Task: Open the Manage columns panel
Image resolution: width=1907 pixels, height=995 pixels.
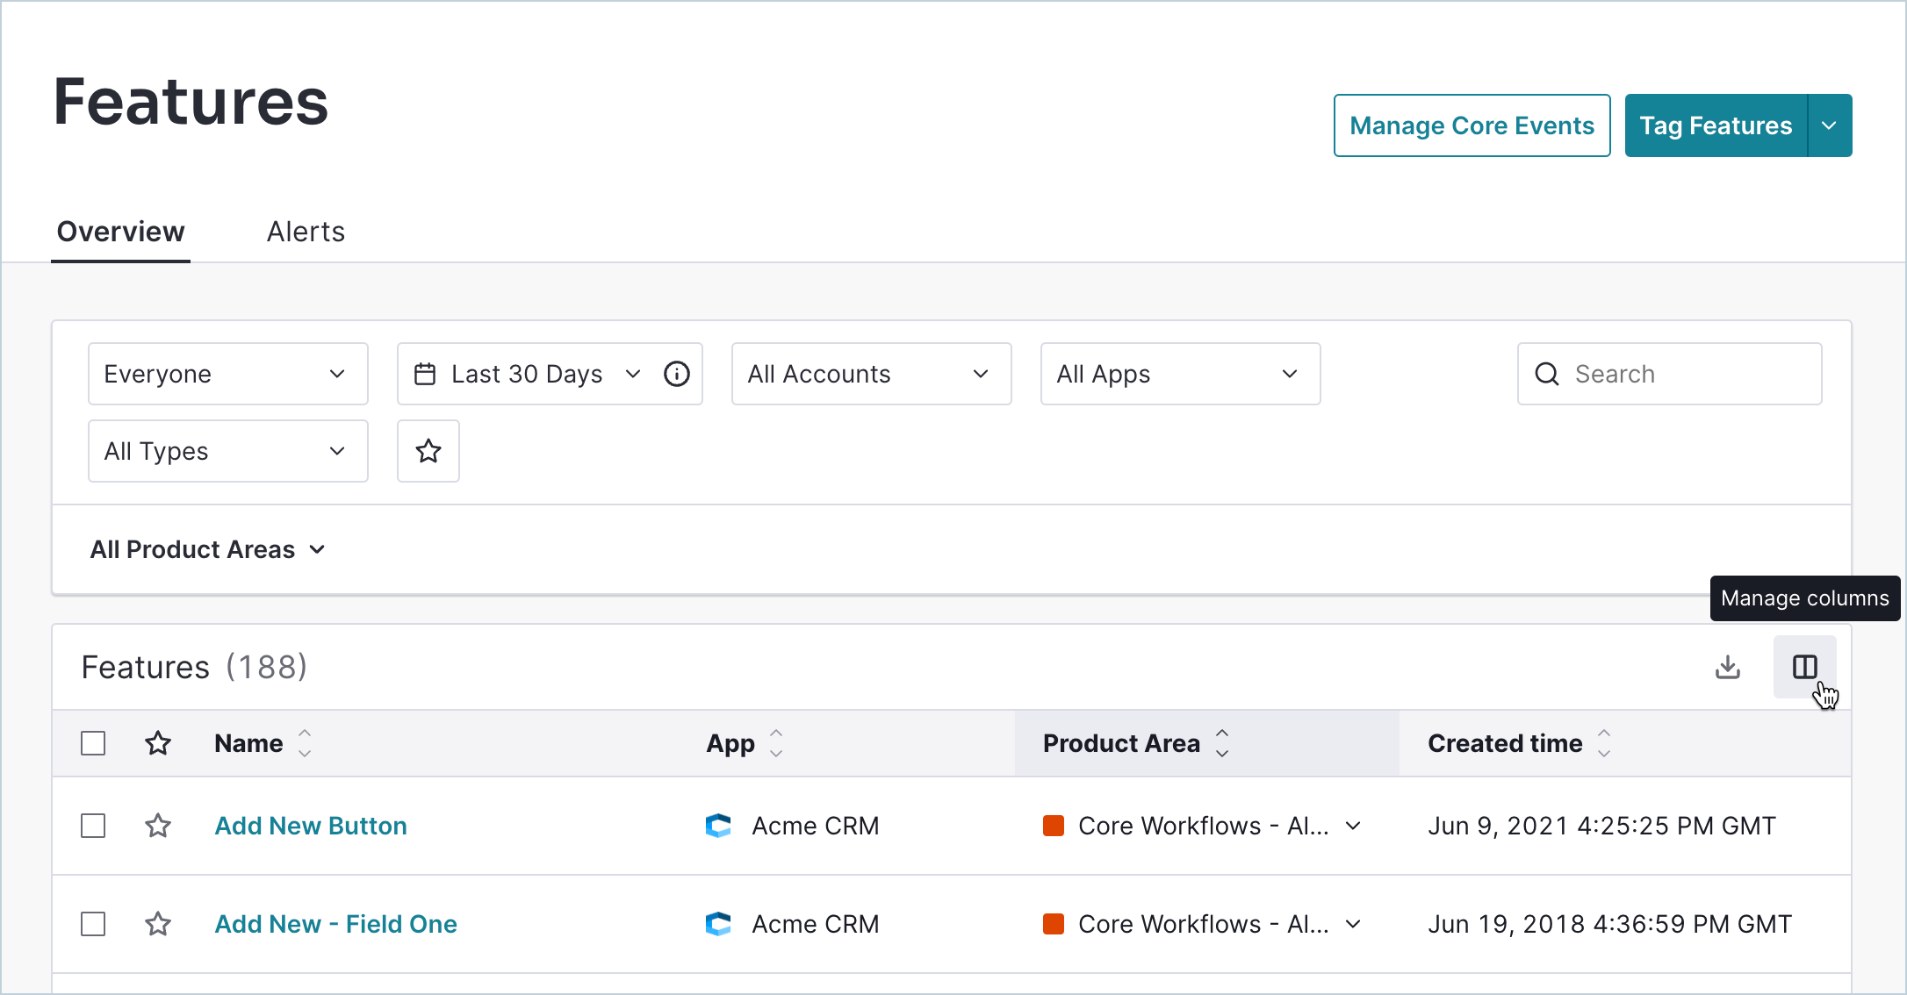Action: [x=1804, y=667]
